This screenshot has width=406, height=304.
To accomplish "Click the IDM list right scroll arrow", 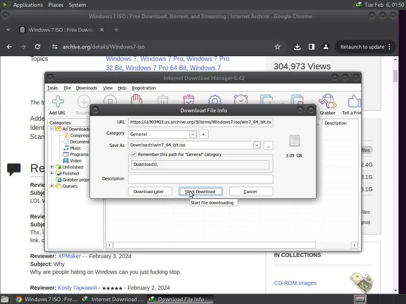I will coord(354,245).
